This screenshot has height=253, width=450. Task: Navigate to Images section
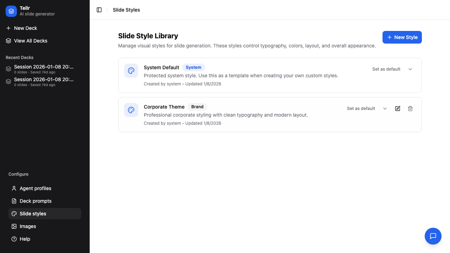coord(28,226)
